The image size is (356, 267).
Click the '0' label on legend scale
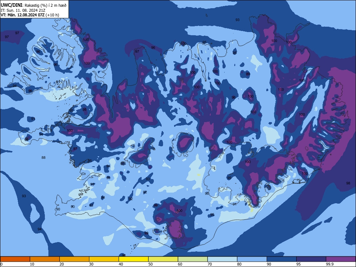tap(1, 264)
